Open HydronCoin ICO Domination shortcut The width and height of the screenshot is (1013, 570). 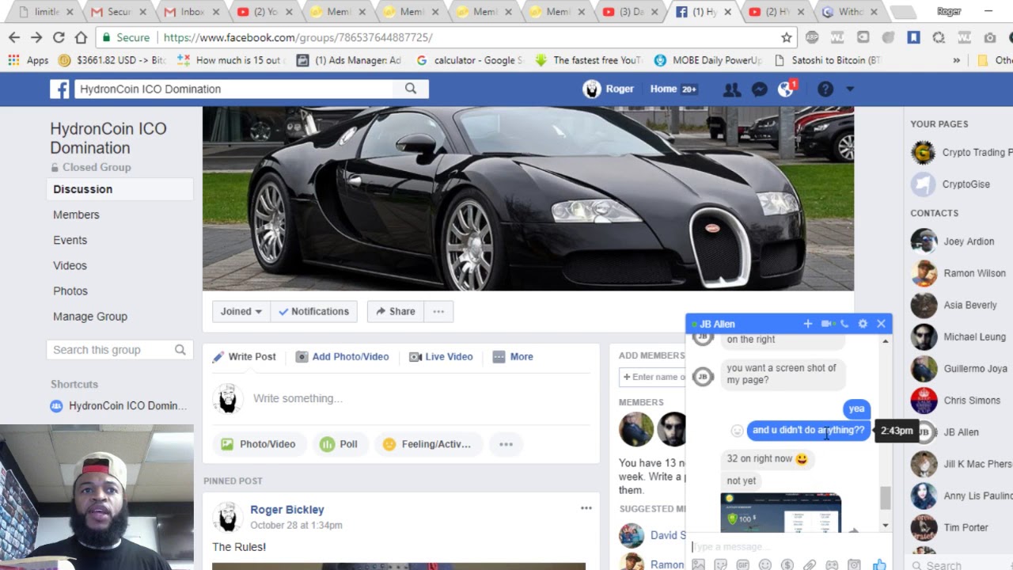tap(119, 405)
